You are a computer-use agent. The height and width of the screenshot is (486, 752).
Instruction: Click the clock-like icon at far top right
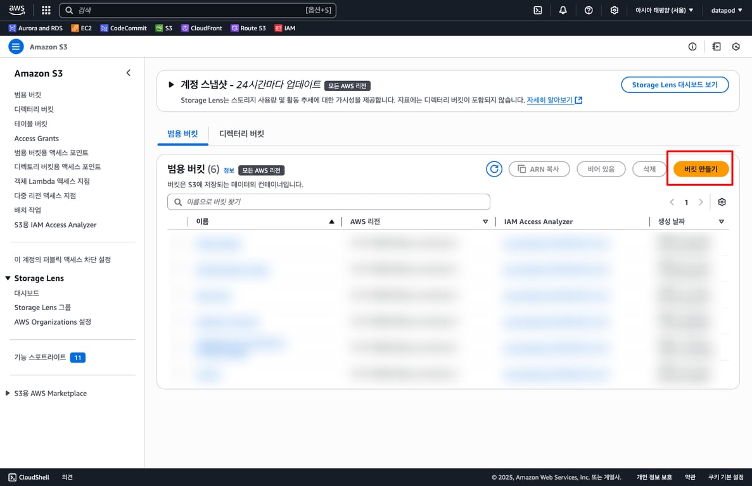(736, 46)
